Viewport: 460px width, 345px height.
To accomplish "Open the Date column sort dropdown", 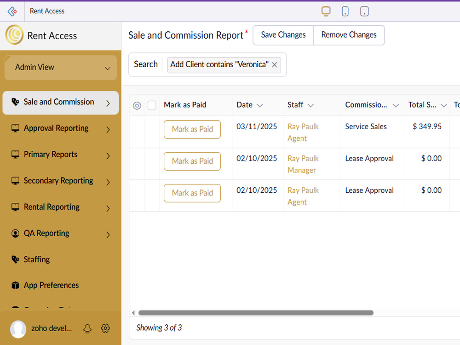I will (x=259, y=105).
